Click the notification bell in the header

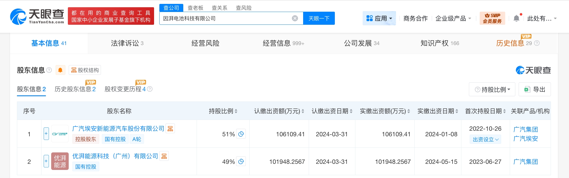[x=516, y=18]
